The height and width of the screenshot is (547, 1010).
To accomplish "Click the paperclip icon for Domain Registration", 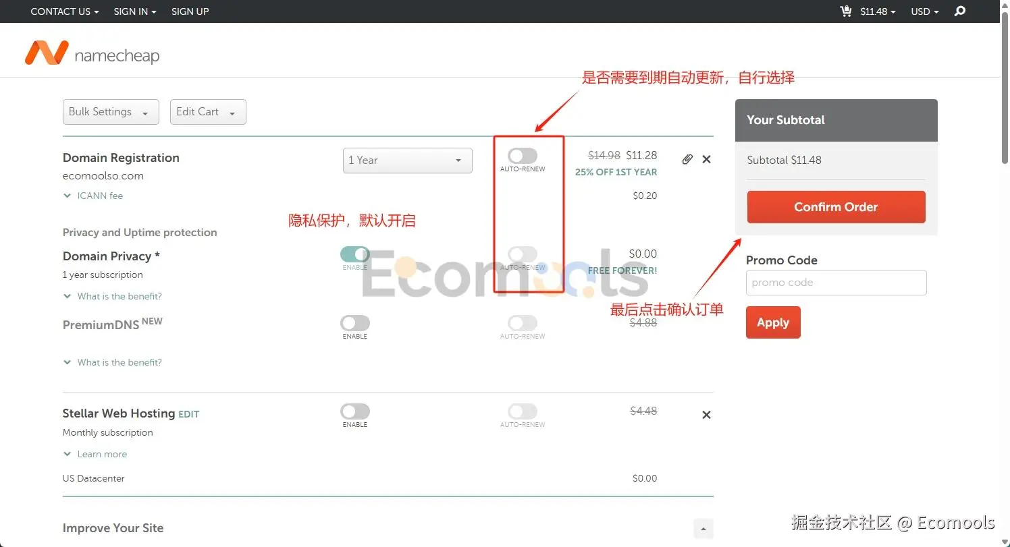I will [687, 159].
